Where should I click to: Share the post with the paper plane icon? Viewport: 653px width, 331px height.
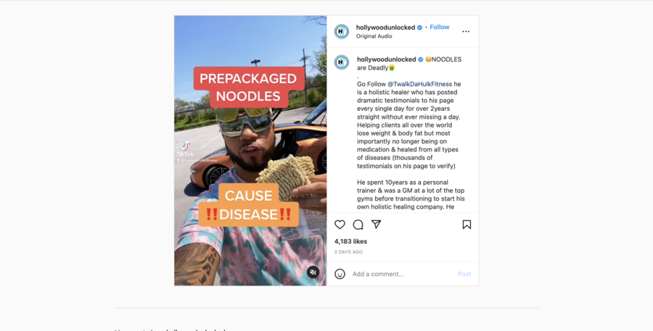click(x=376, y=225)
